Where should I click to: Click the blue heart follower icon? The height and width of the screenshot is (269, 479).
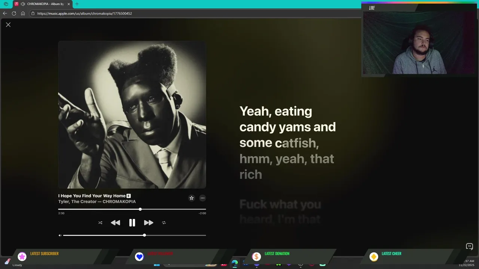[139, 257]
